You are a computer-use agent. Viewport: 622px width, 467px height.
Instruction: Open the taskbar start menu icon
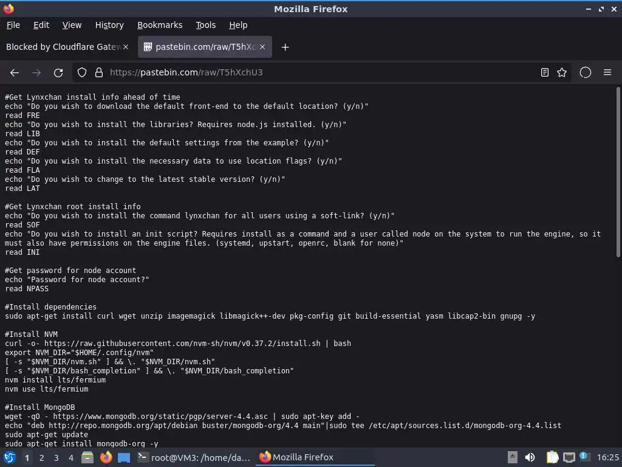9,457
